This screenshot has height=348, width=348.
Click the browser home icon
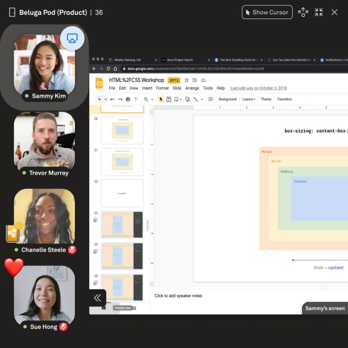[x=115, y=69]
